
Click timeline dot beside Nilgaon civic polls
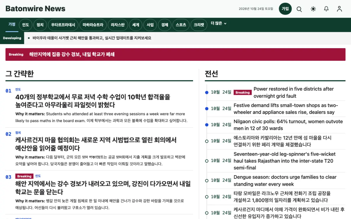207,125
